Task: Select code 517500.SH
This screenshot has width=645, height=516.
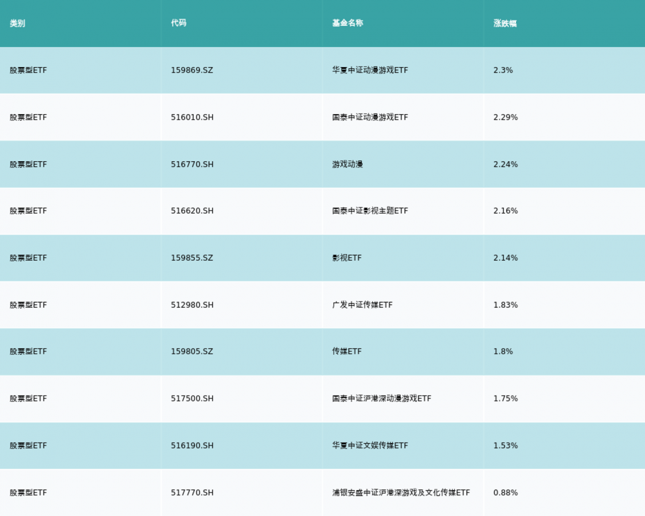Action: coord(192,399)
